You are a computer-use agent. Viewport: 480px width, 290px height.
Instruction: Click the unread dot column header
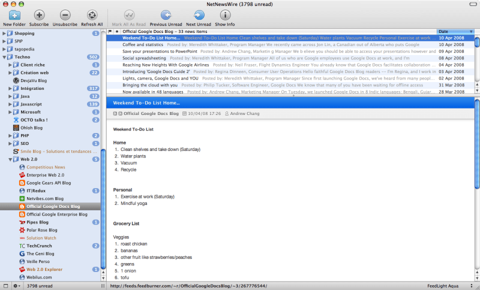pos(117,32)
